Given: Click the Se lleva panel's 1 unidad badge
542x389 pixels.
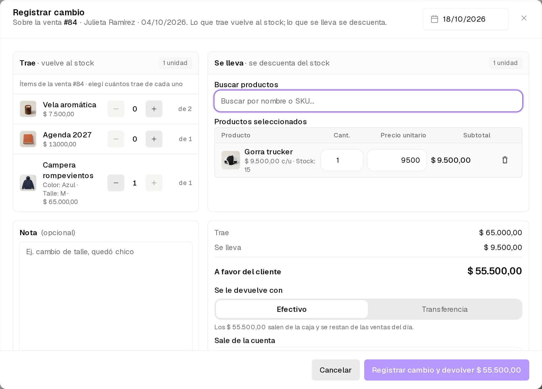Looking at the screenshot, I should click(x=505, y=63).
